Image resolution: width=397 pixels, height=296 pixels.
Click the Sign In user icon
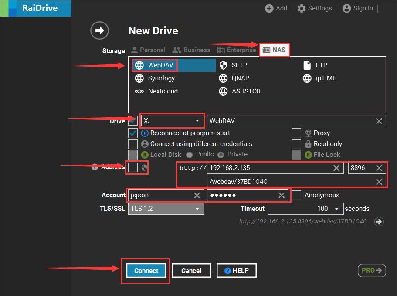tap(346, 8)
